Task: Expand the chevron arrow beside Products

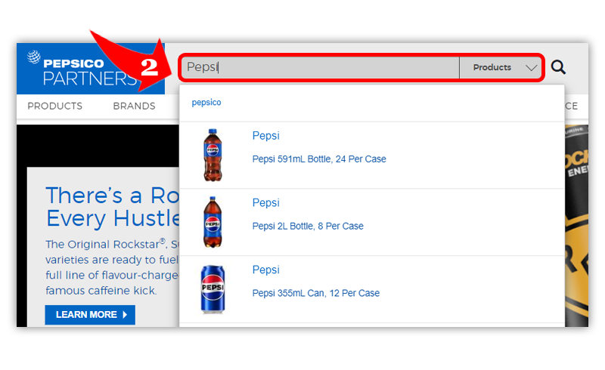Action: point(531,68)
